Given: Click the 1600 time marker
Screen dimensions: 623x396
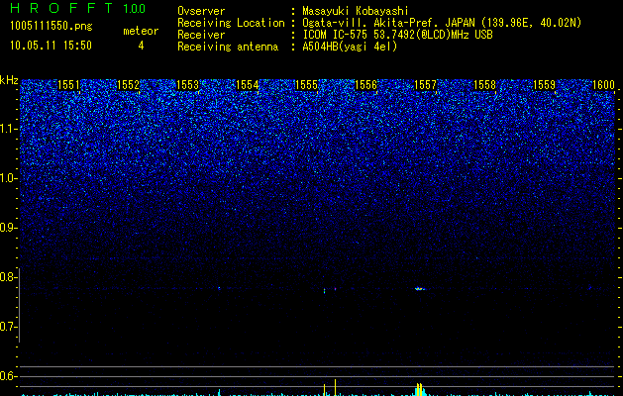Looking at the screenshot, I should click(x=603, y=85).
